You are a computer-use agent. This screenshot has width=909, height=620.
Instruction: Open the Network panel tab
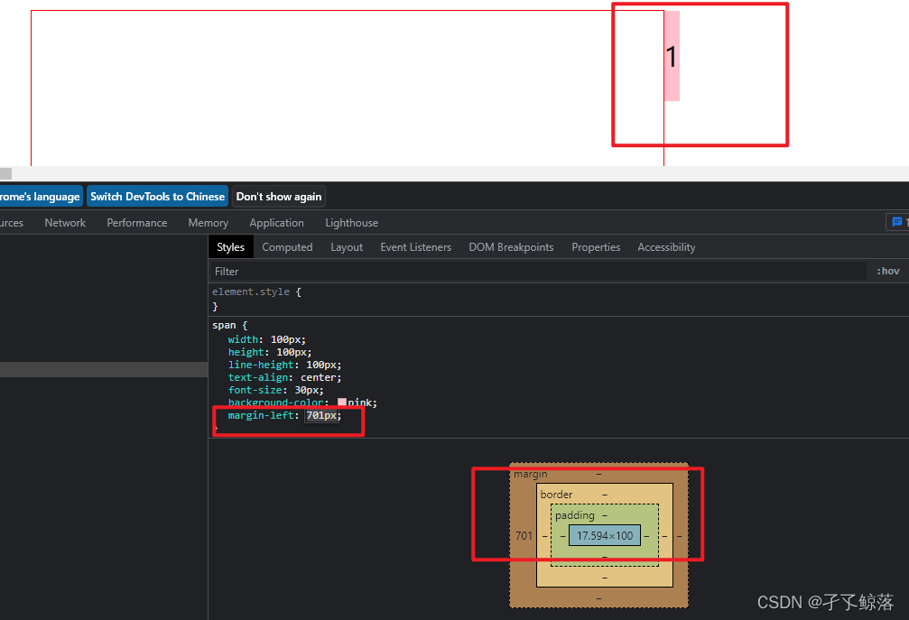coord(65,223)
